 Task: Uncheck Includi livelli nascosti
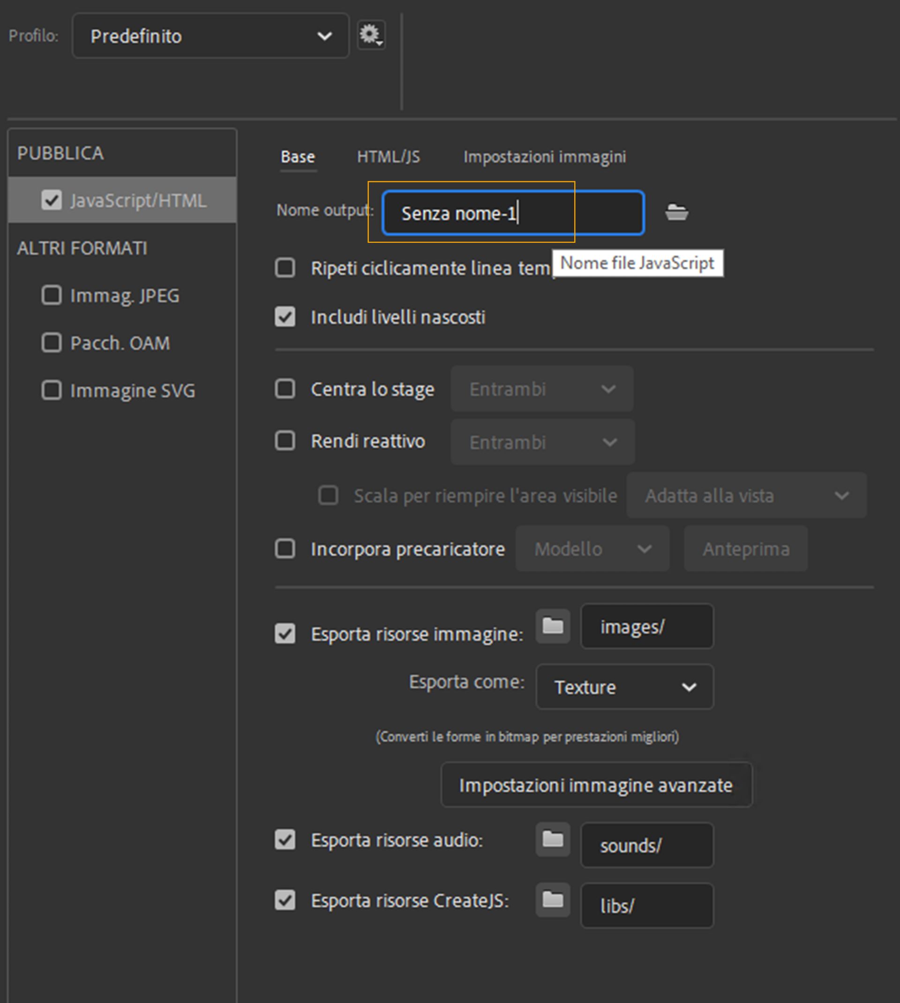pos(285,317)
